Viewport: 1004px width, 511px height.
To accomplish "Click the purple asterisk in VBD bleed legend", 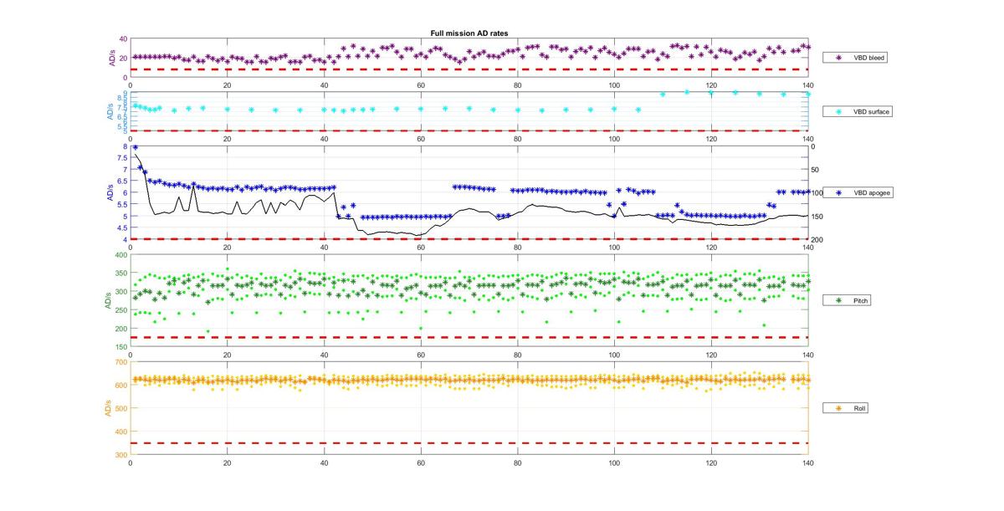I will pos(838,58).
